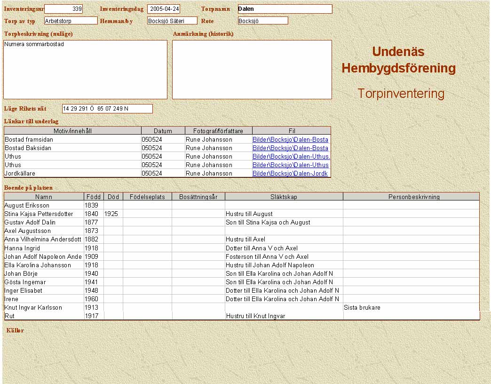This screenshot has width=491, height=384.
Task: Click the Torpnamn field containing Dalen
Action: [x=285, y=9]
